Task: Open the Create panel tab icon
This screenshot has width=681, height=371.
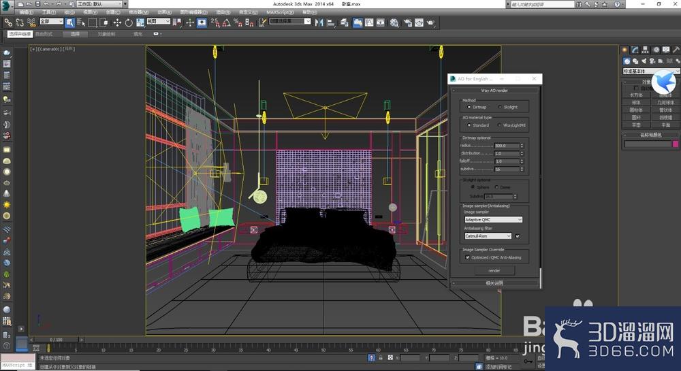Action: (x=624, y=50)
